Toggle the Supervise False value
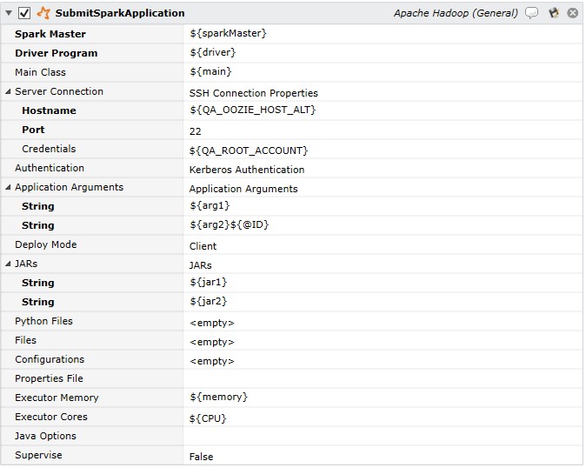The image size is (586, 468). click(383, 455)
